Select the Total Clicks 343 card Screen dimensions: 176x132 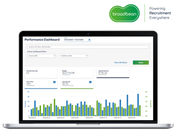pos(41,84)
